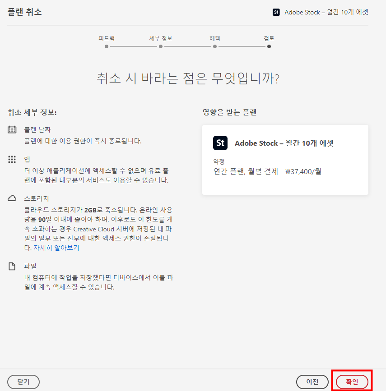Click the 스토리지 section label
Screen dimensions: 386x391
pyautogui.click(x=37, y=198)
